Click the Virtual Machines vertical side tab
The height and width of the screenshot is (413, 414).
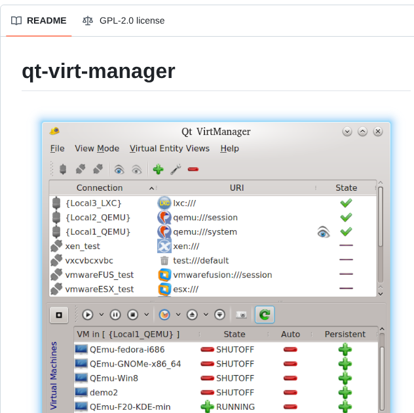pyautogui.click(x=54, y=375)
